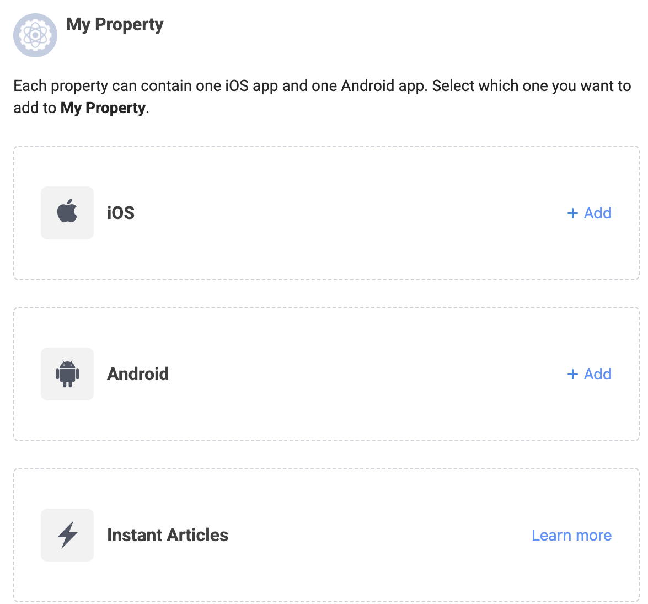Click bold My Property in the description
Viewport: 648px width, 604px height.
pos(103,108)
